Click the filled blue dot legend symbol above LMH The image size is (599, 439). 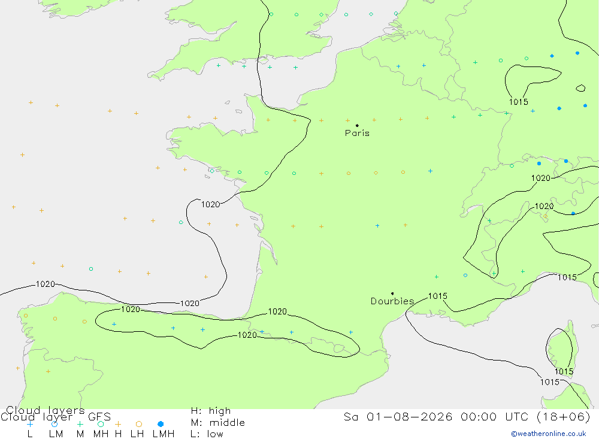pyautogui.click(x=161, y=424)
